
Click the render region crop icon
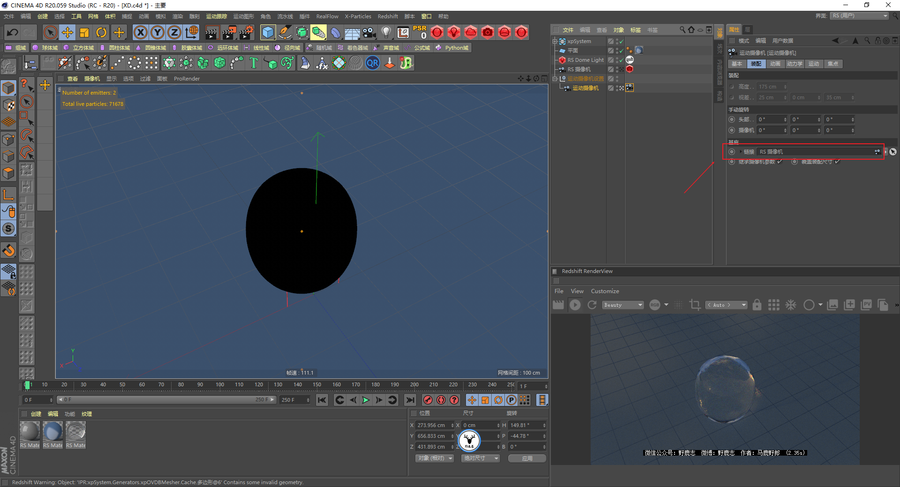(695, 305)
